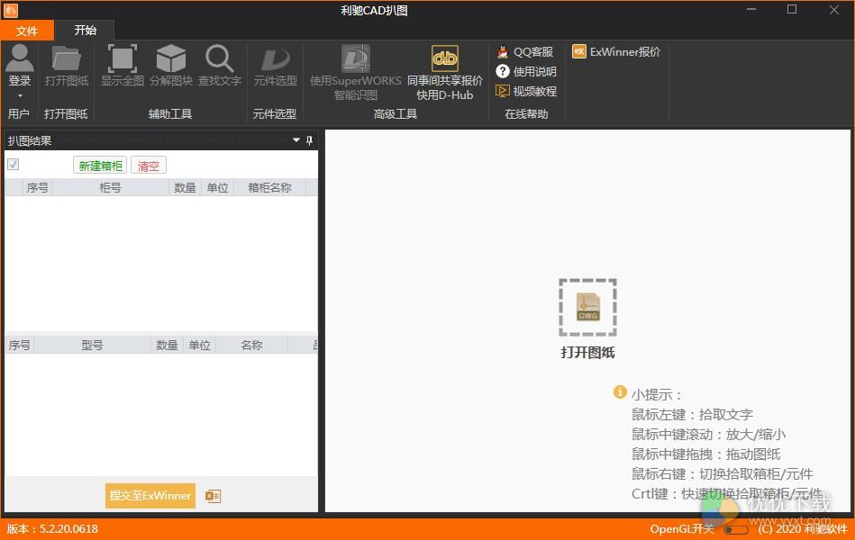Click the DWG 打开图纸 drop zone icon
This screenshot has height=540, width=855.
(587, 307)
